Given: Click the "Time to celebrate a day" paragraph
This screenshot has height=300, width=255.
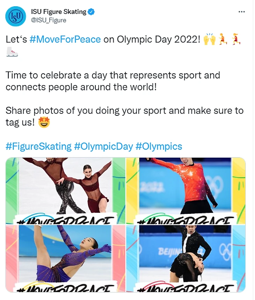Looking at the screenshot, I should pyautogui.click(x=113, y=81).
